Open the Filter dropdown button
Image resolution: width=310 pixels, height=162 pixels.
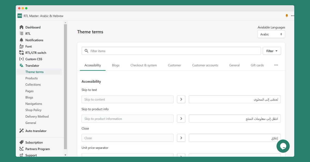click(x=272, y=51)
